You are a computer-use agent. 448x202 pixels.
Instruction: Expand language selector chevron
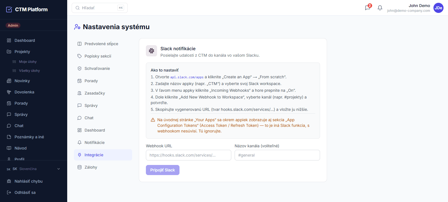pyautogui.click(x=59, y=169)
